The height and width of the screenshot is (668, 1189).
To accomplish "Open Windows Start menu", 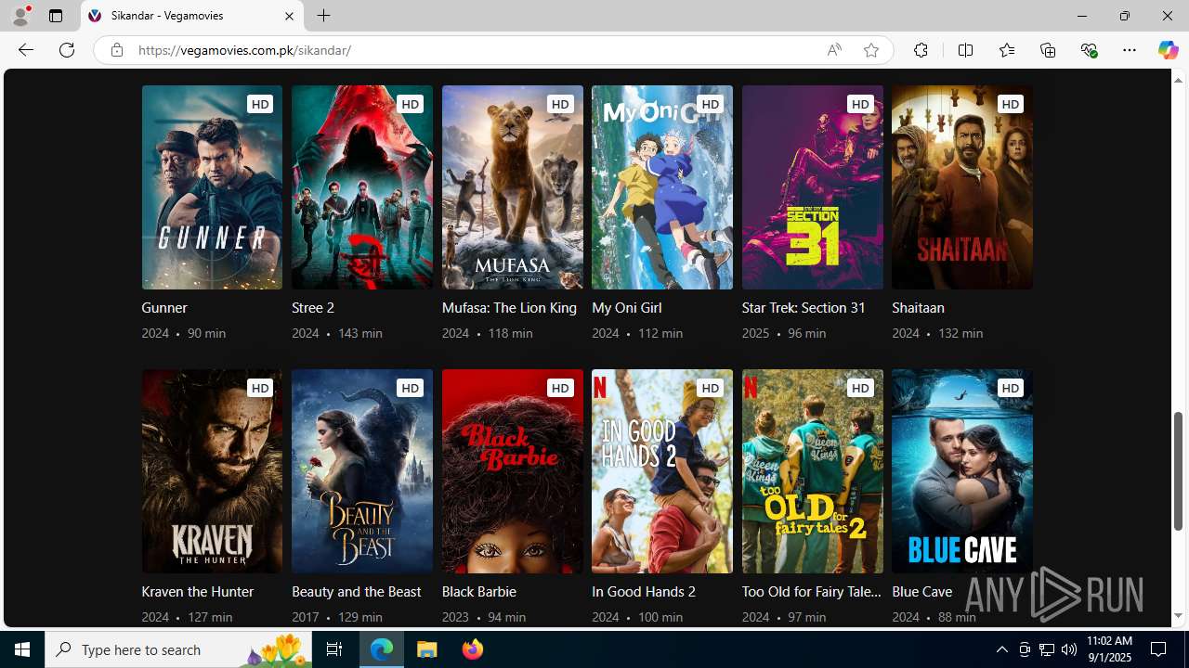I will pos(22,649).
